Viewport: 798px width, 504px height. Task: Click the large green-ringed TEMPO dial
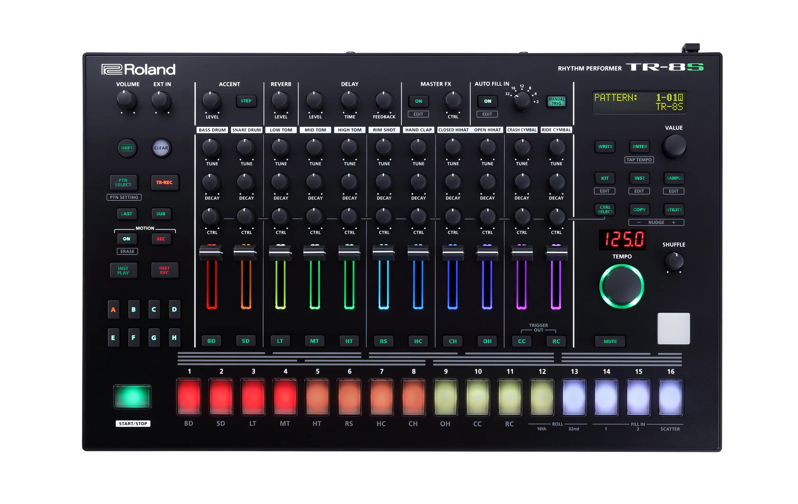pos(622,287)
